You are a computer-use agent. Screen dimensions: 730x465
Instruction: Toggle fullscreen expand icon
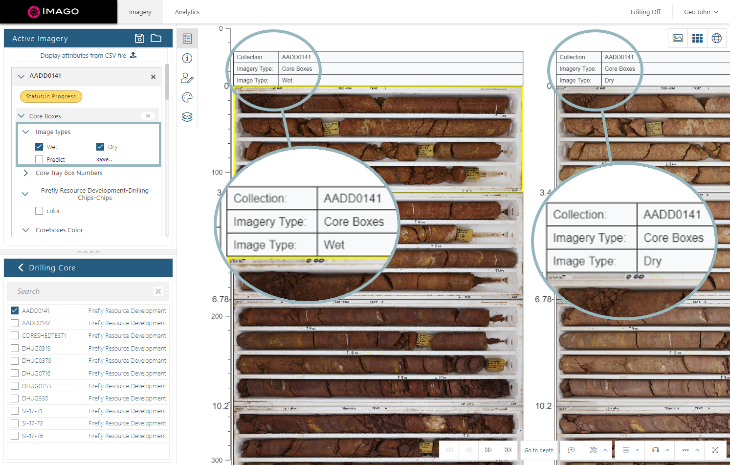(715, 450)
